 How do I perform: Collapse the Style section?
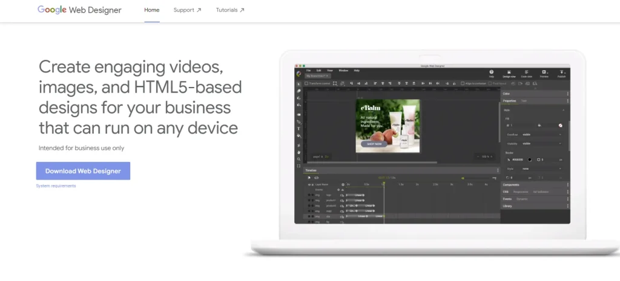[x=564, y=110]
